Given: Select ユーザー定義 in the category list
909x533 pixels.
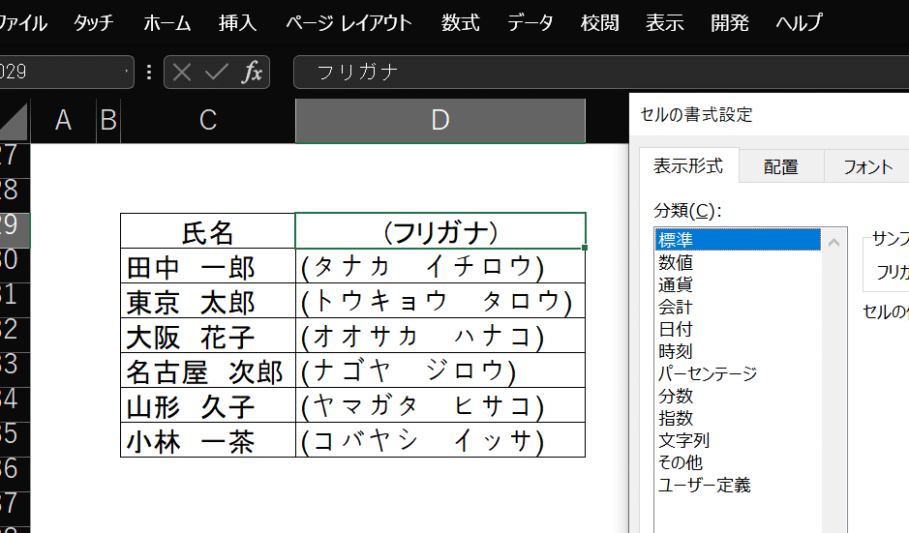Looking at the screenshot, I should 738,485.
